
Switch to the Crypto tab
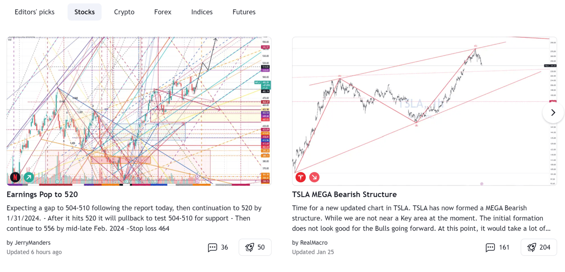coord(124,12)
